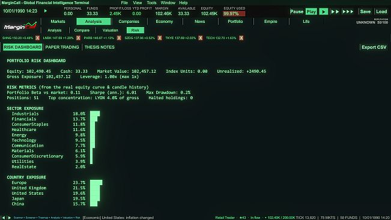Click the Equity Used 99.97% indicator
Image resolution: width=391 pixels, height=220 pixels.
[234, 13]
